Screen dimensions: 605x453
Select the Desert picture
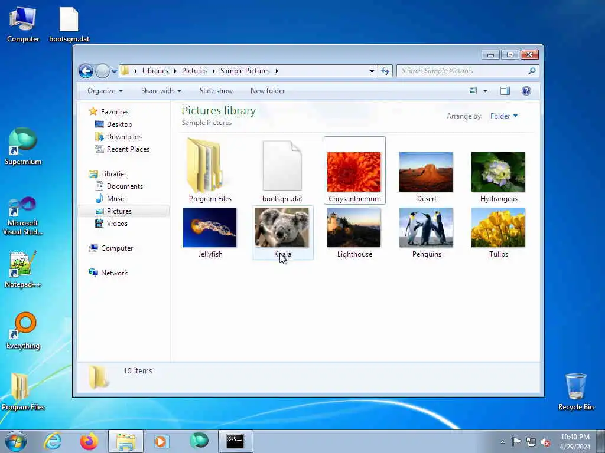coord(427,177)
